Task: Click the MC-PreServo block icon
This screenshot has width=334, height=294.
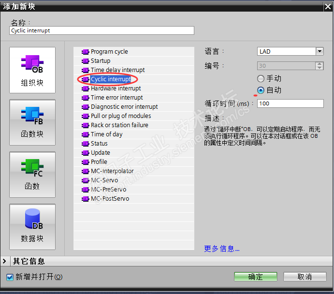Action: coord(85,190)
